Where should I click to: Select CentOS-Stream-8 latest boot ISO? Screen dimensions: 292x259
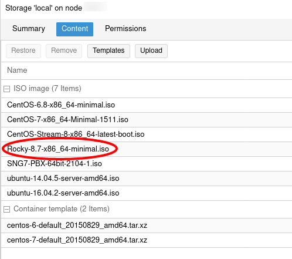(147, 134)
